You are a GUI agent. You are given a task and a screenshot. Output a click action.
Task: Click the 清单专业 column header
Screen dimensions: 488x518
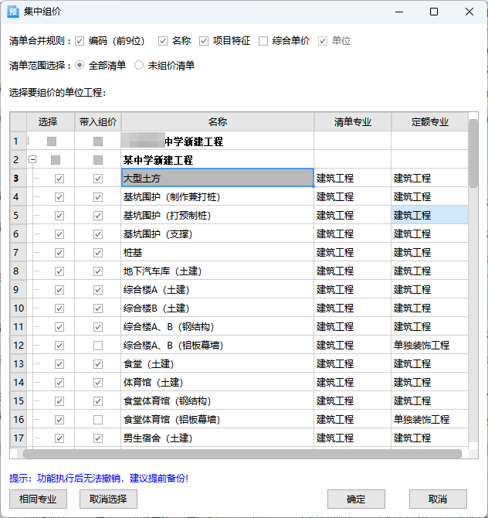point(352,122)
